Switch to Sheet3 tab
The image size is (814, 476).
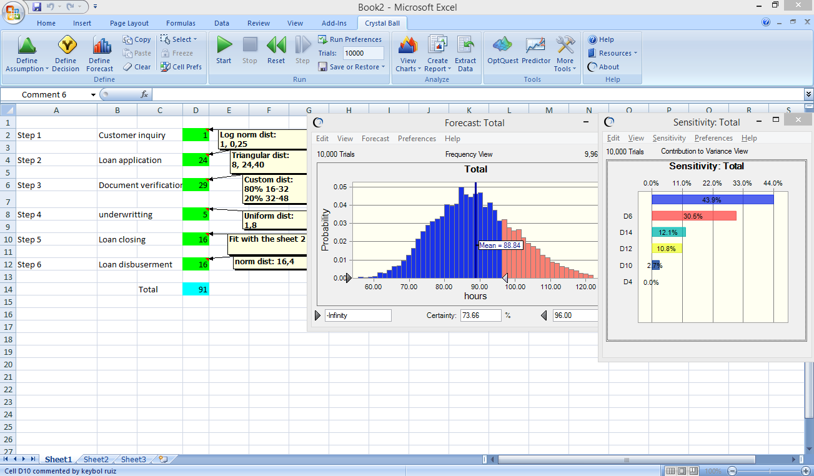(x=133, y=459)
